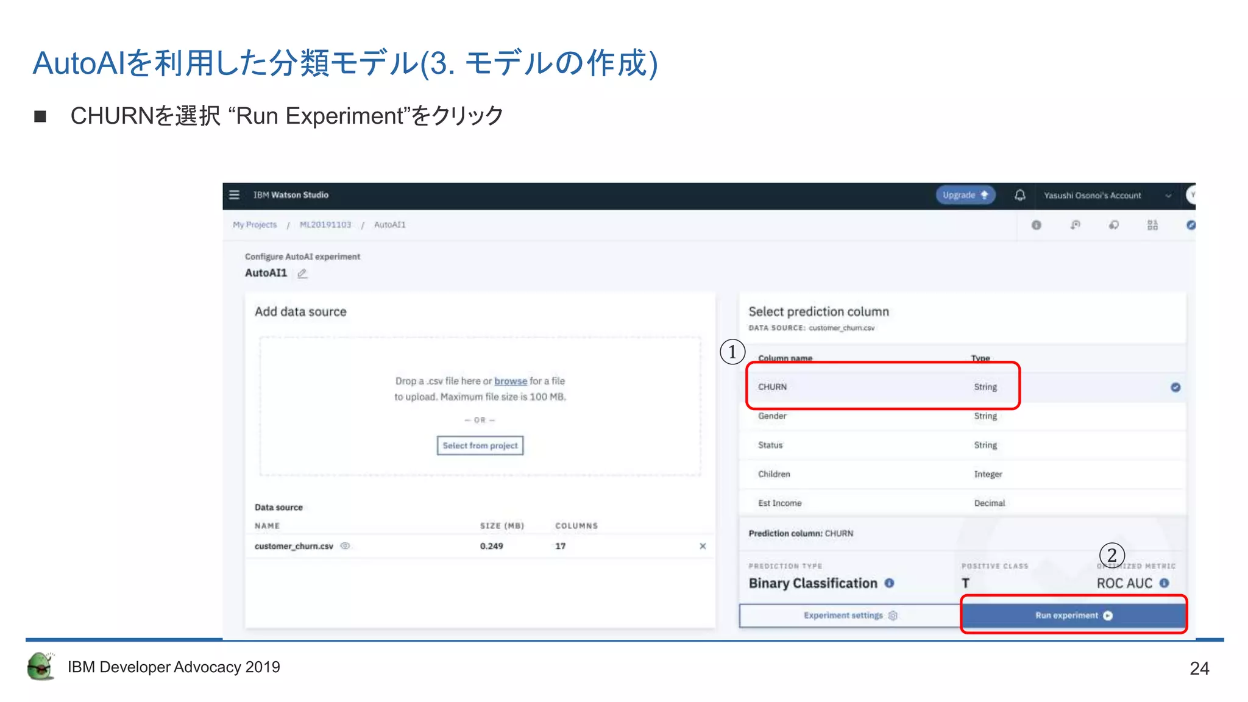Click the Prediction column: CHURN label
The width and height of the screenshot is (1248, 702).
[x=801, y=533]
